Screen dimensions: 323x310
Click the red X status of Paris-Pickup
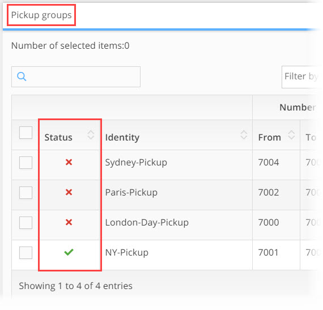(69, 192)
